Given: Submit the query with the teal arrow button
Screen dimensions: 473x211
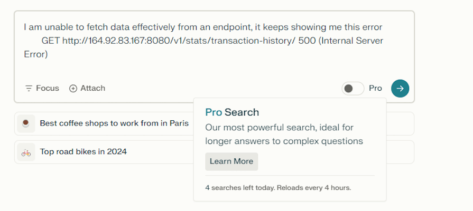Looking at the screenshot, I should [400, 89].
